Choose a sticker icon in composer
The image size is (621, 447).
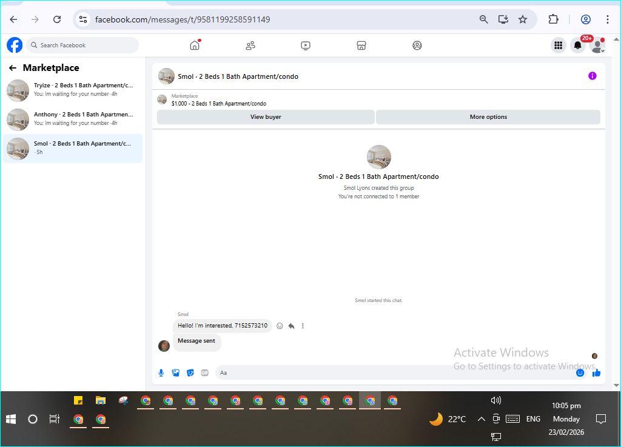click(190, 373)
